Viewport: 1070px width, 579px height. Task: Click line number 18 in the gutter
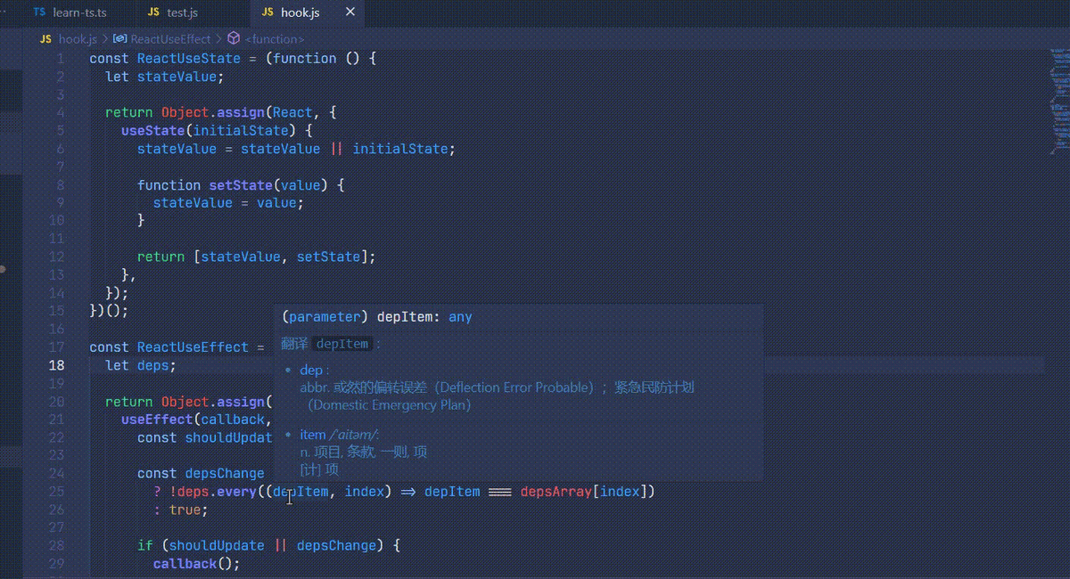(56, 365)
